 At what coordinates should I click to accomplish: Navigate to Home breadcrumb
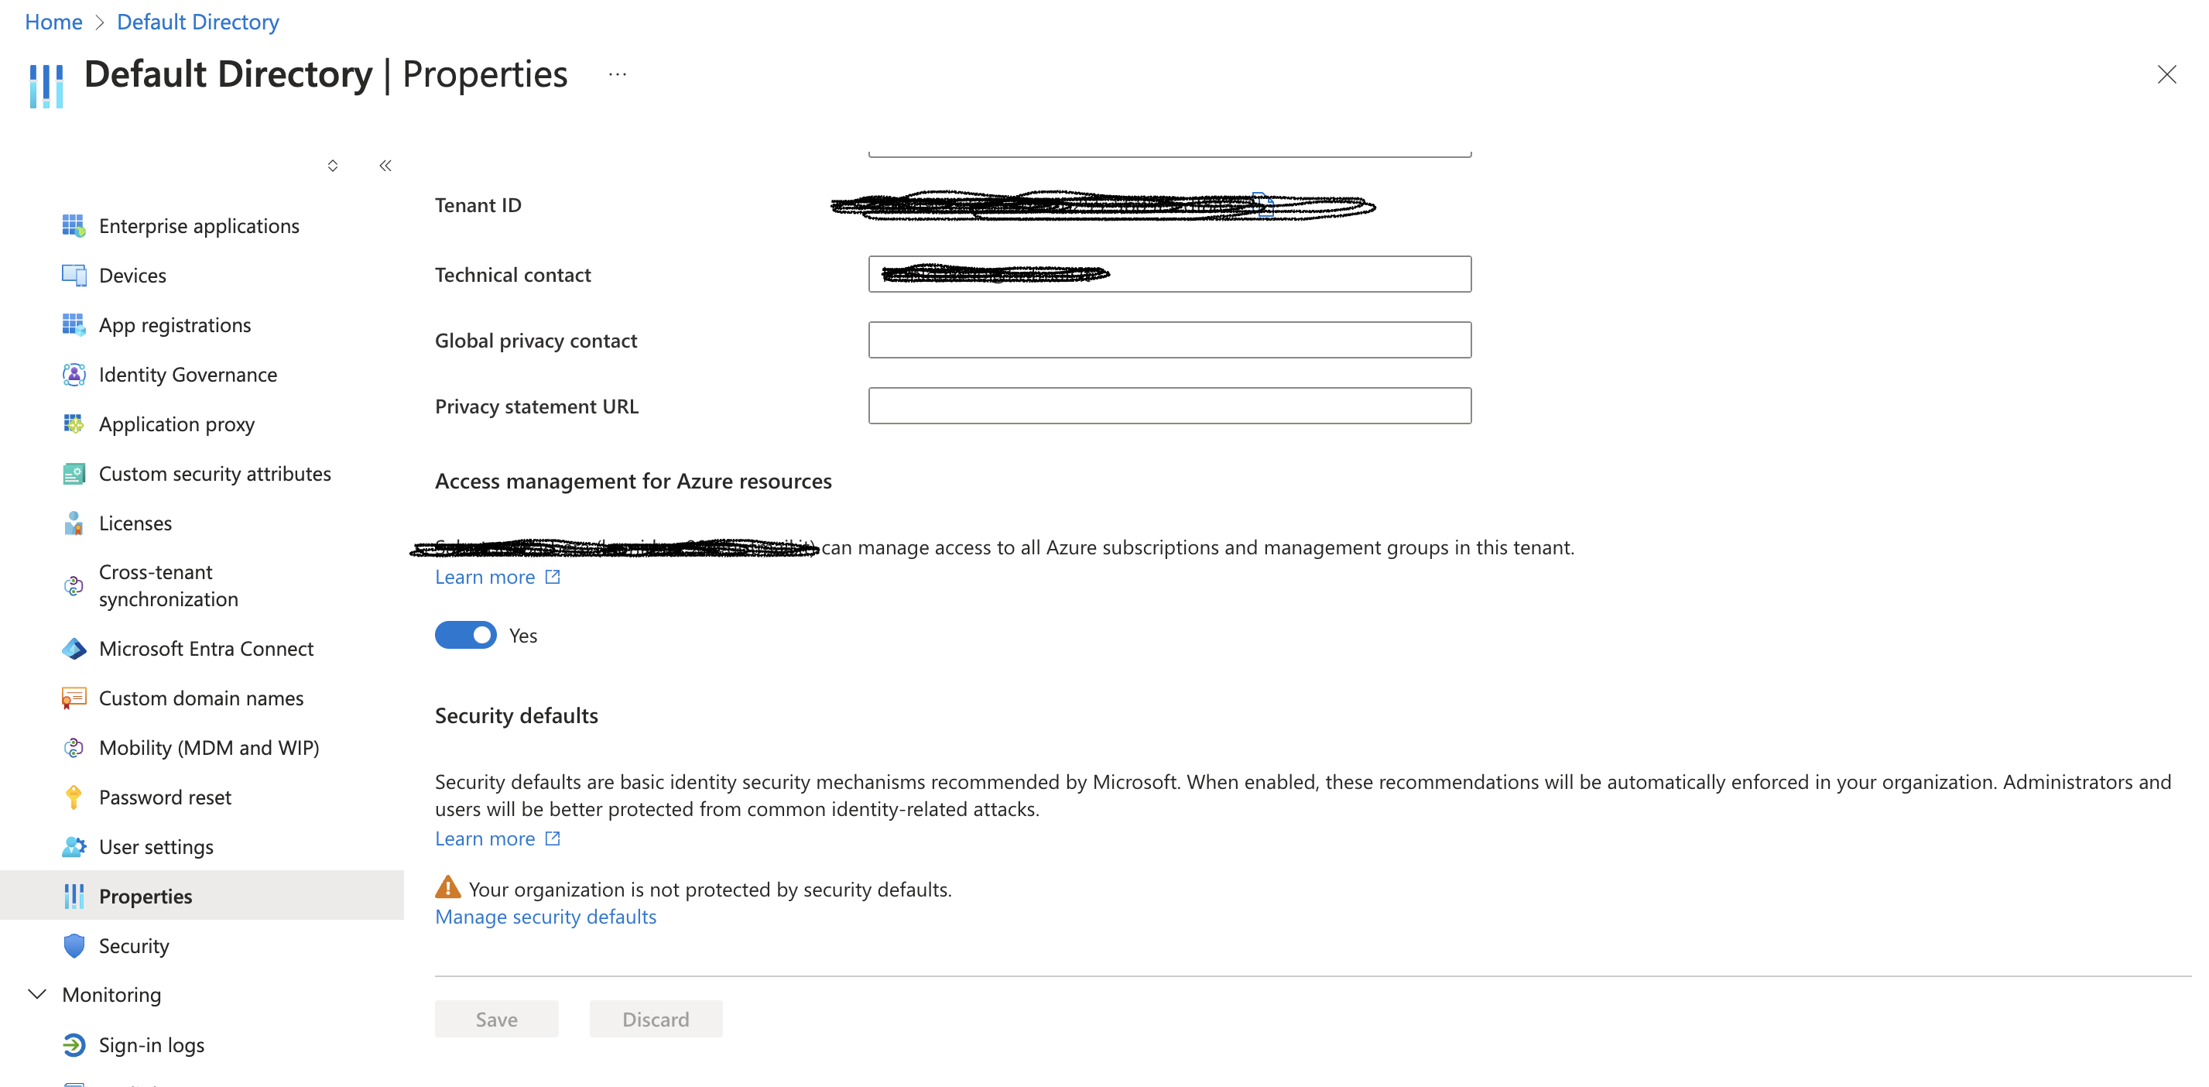(54, 22)
